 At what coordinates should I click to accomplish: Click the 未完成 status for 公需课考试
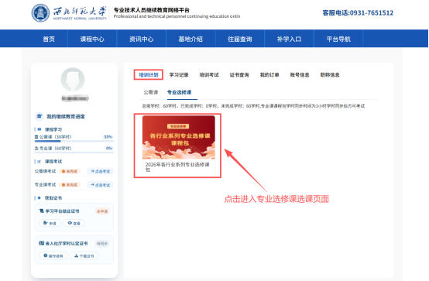(x=69, y=171)
